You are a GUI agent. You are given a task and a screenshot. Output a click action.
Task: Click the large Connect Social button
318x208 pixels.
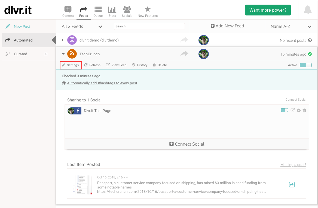187,144
